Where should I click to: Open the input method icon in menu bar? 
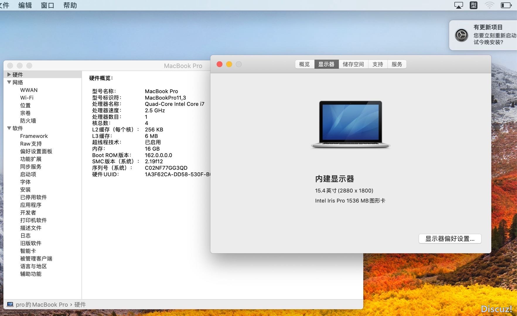474,5
